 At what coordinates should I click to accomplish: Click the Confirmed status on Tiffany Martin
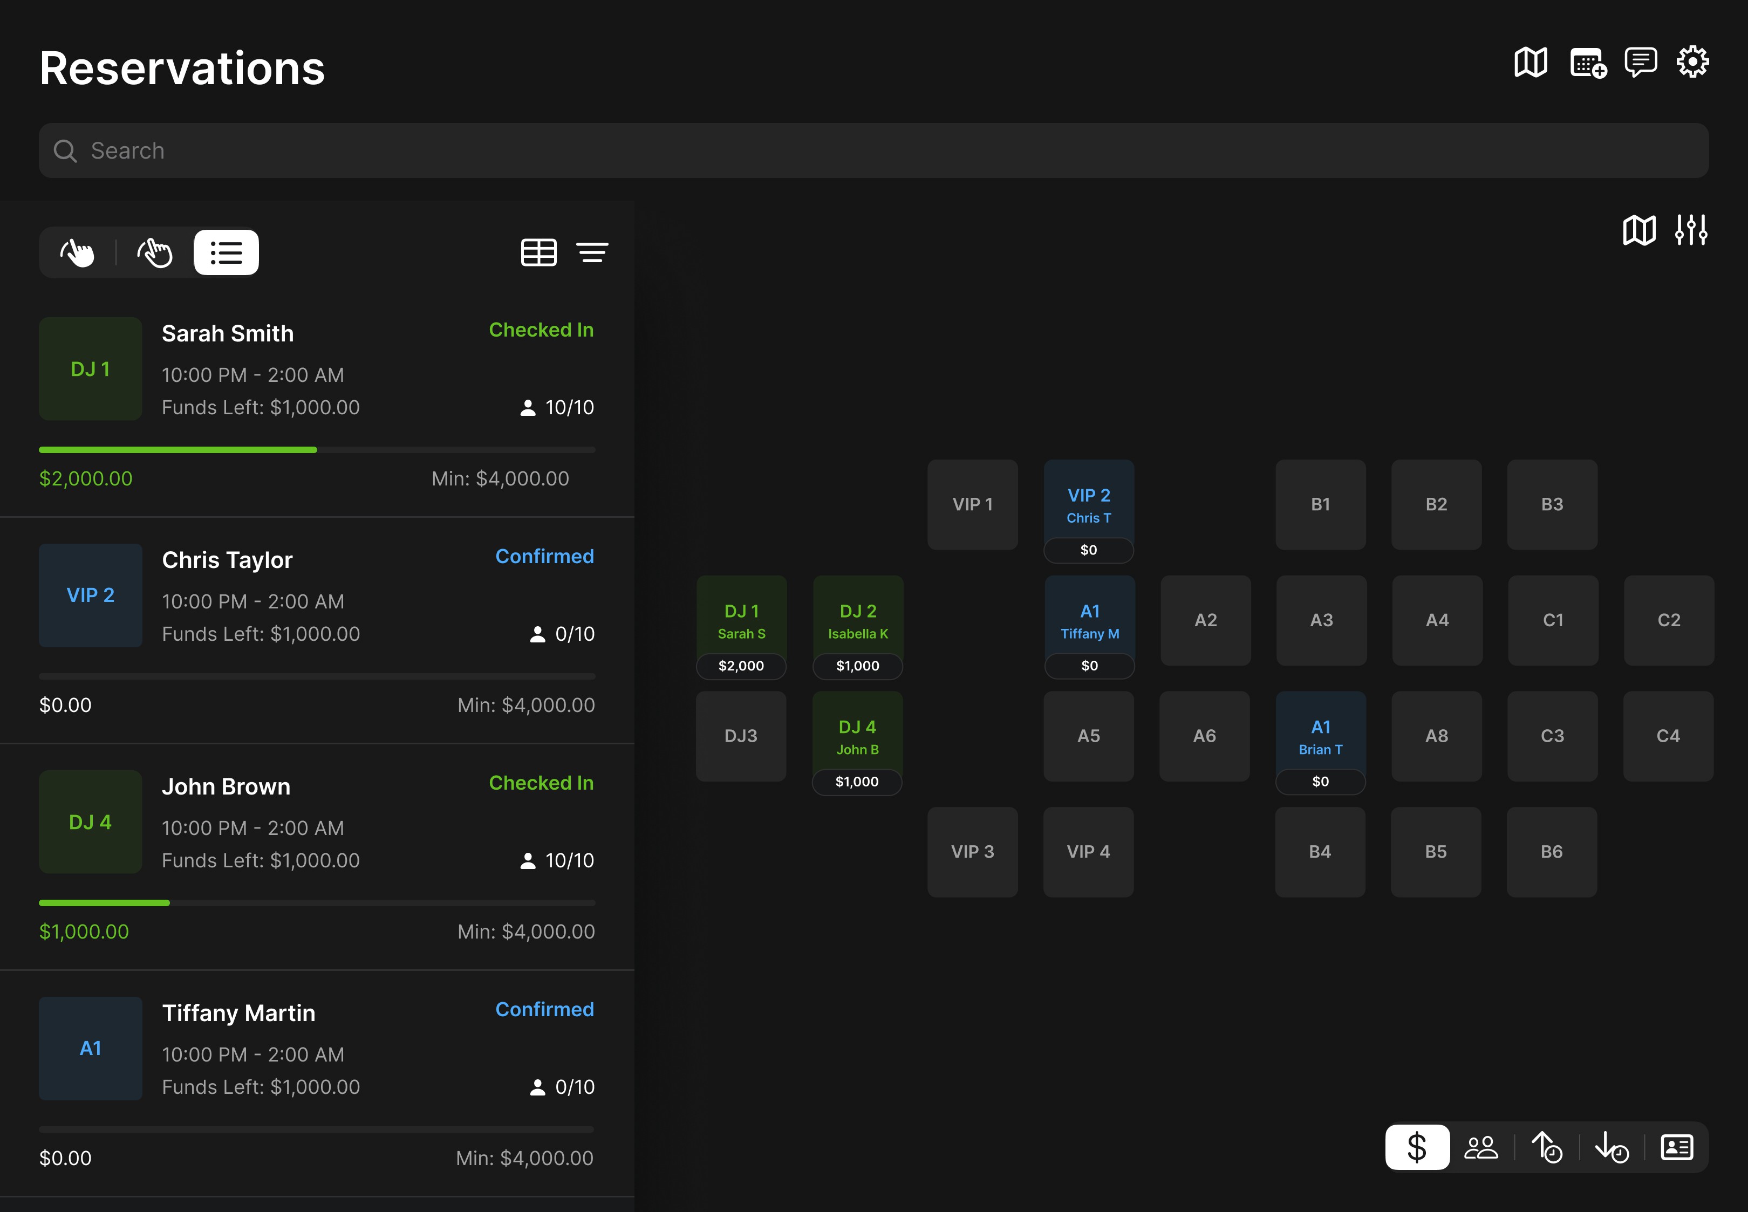544,1009
